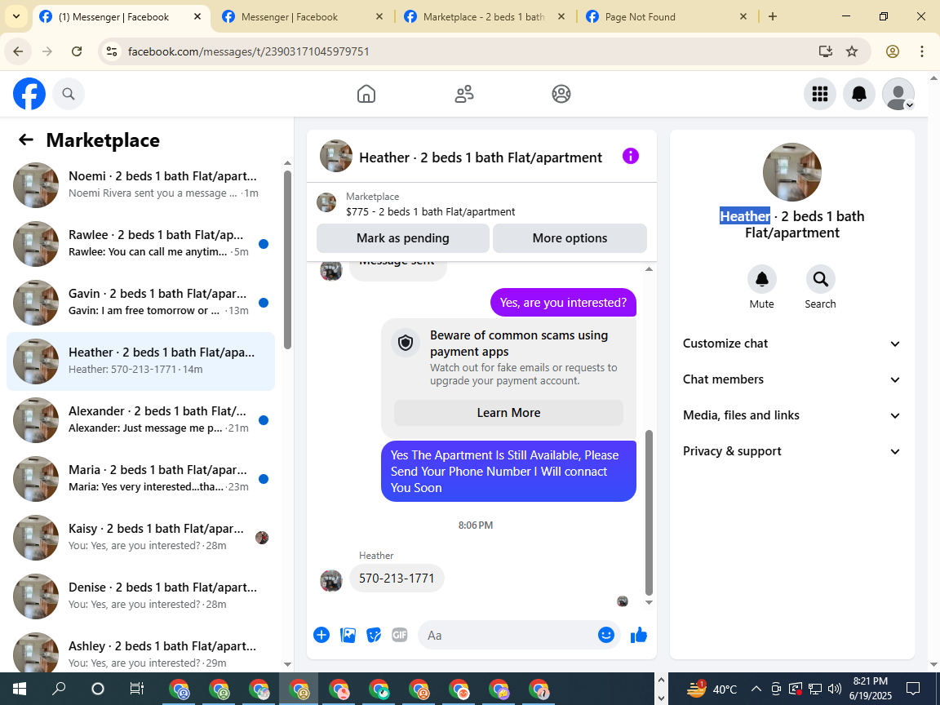Open Chrome three-dot menu
940x705 pixels.
pos(922,51)
